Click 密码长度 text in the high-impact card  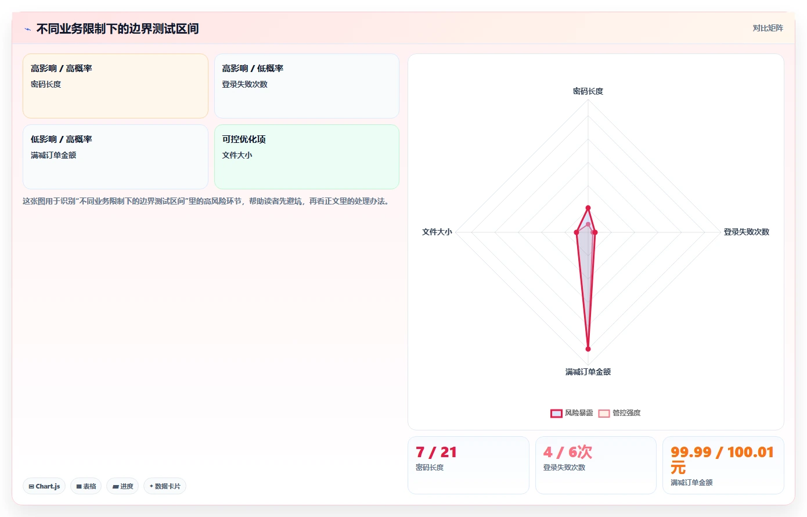click(46, 84)
